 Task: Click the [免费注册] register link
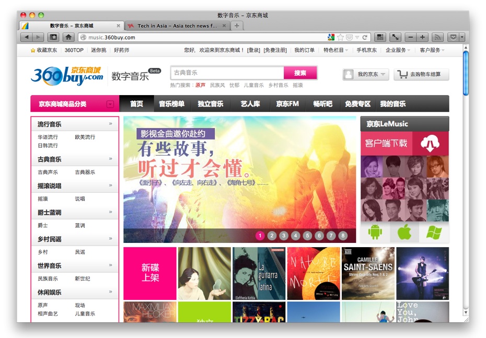tap(275, 50)
